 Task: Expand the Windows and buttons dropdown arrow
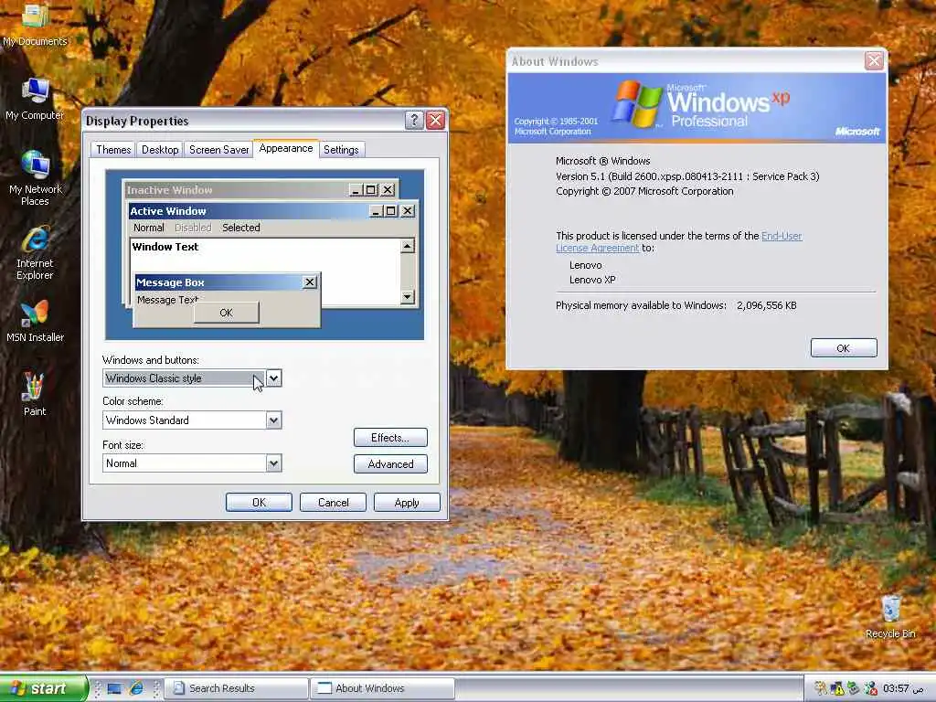(x=273, y=378)
